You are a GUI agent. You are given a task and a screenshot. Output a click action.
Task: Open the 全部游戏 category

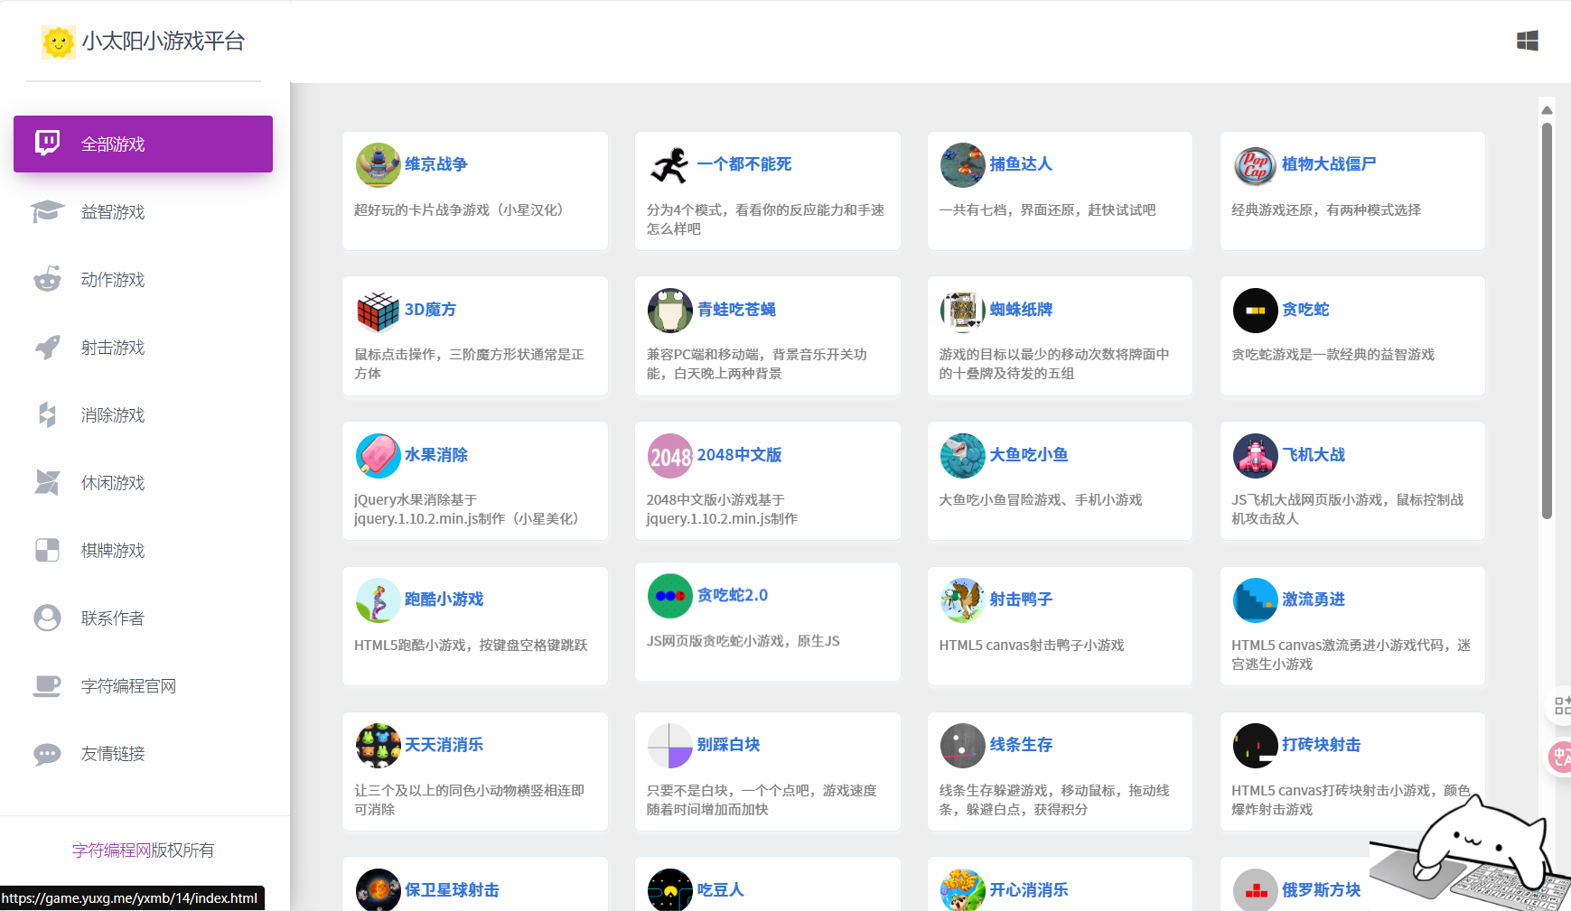click(x=143, y=144)
